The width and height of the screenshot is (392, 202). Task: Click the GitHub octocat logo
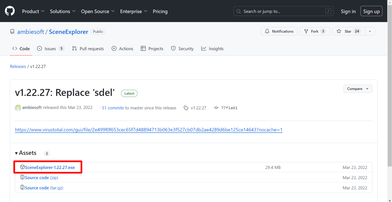click(10, 11)
